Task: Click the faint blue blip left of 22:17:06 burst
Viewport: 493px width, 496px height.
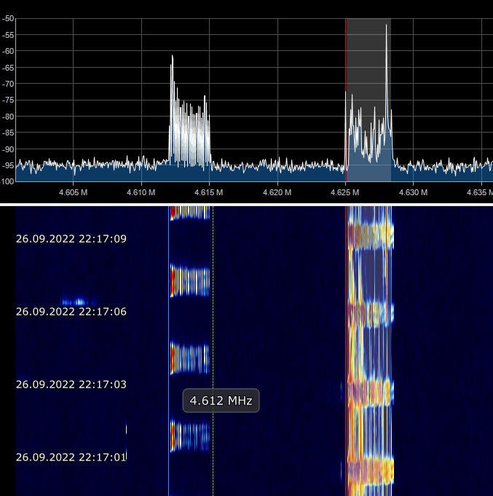Action: click(79, 302)
